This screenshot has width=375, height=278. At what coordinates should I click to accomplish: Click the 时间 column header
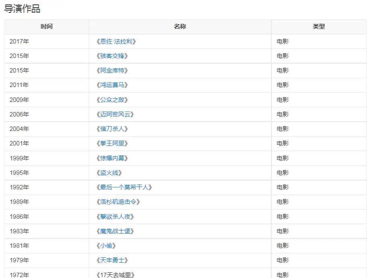pyautogui.click(x=47, y=27)
